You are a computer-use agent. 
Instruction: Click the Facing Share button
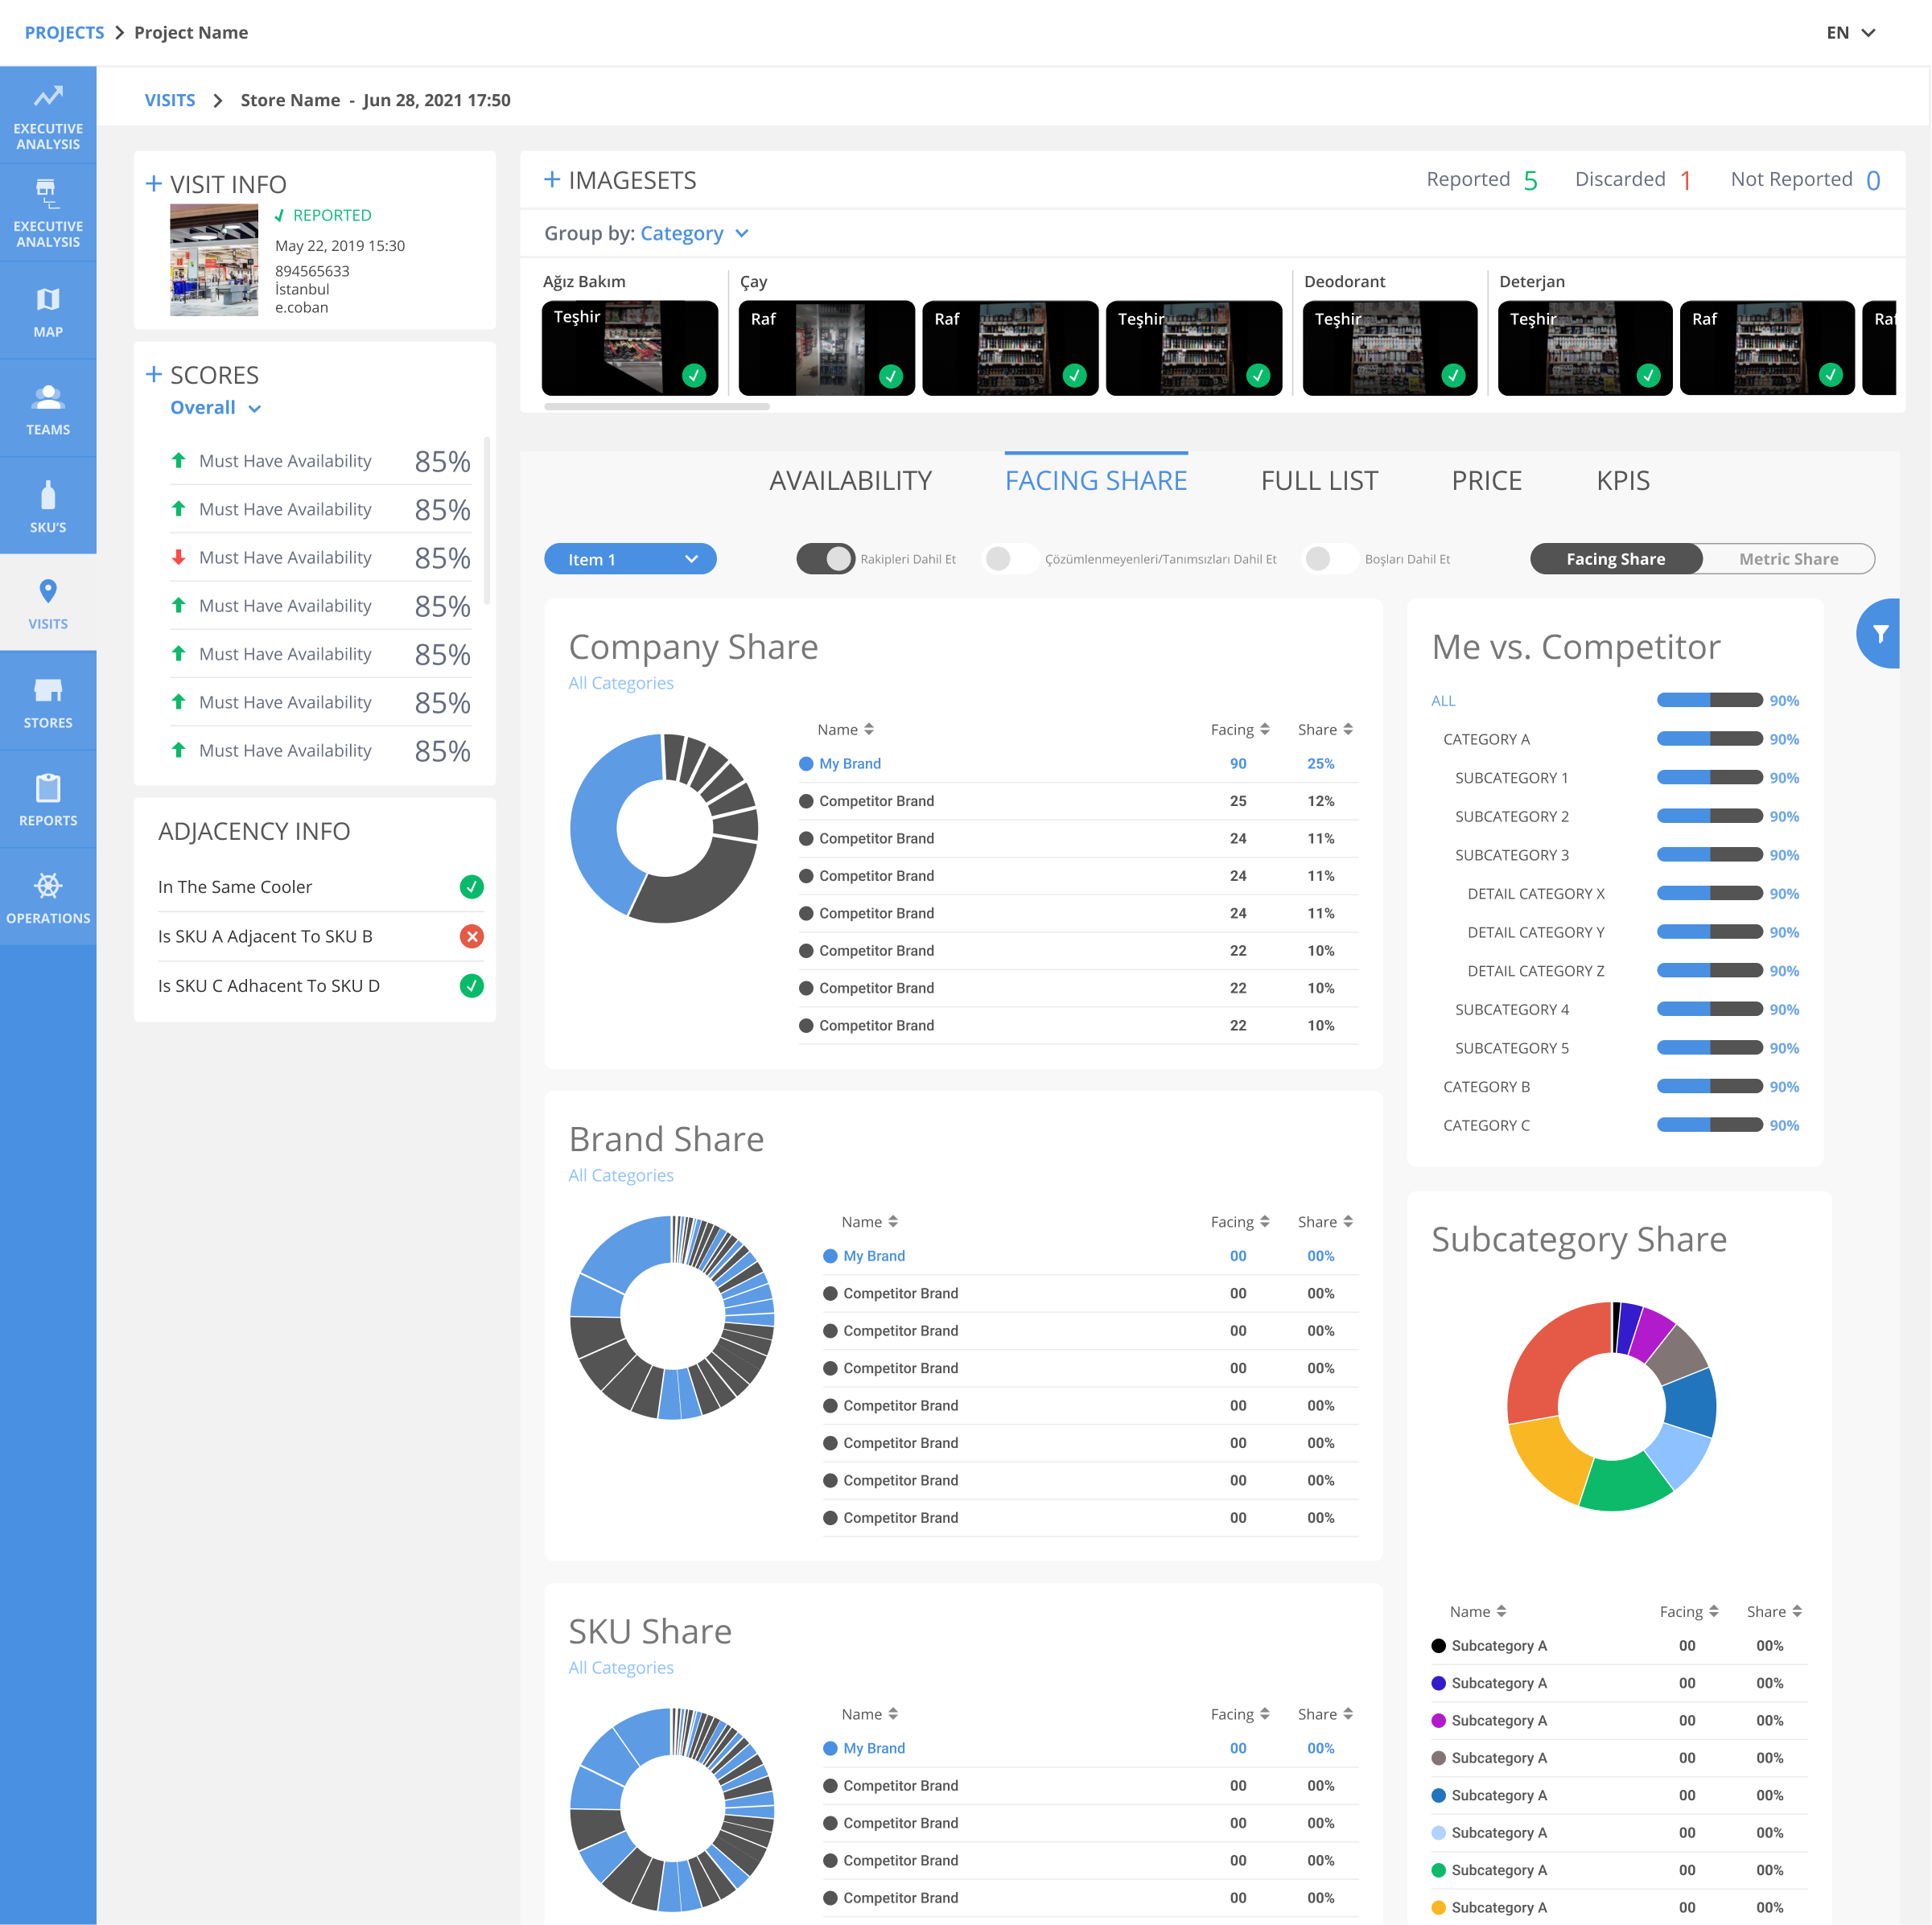1611,559
